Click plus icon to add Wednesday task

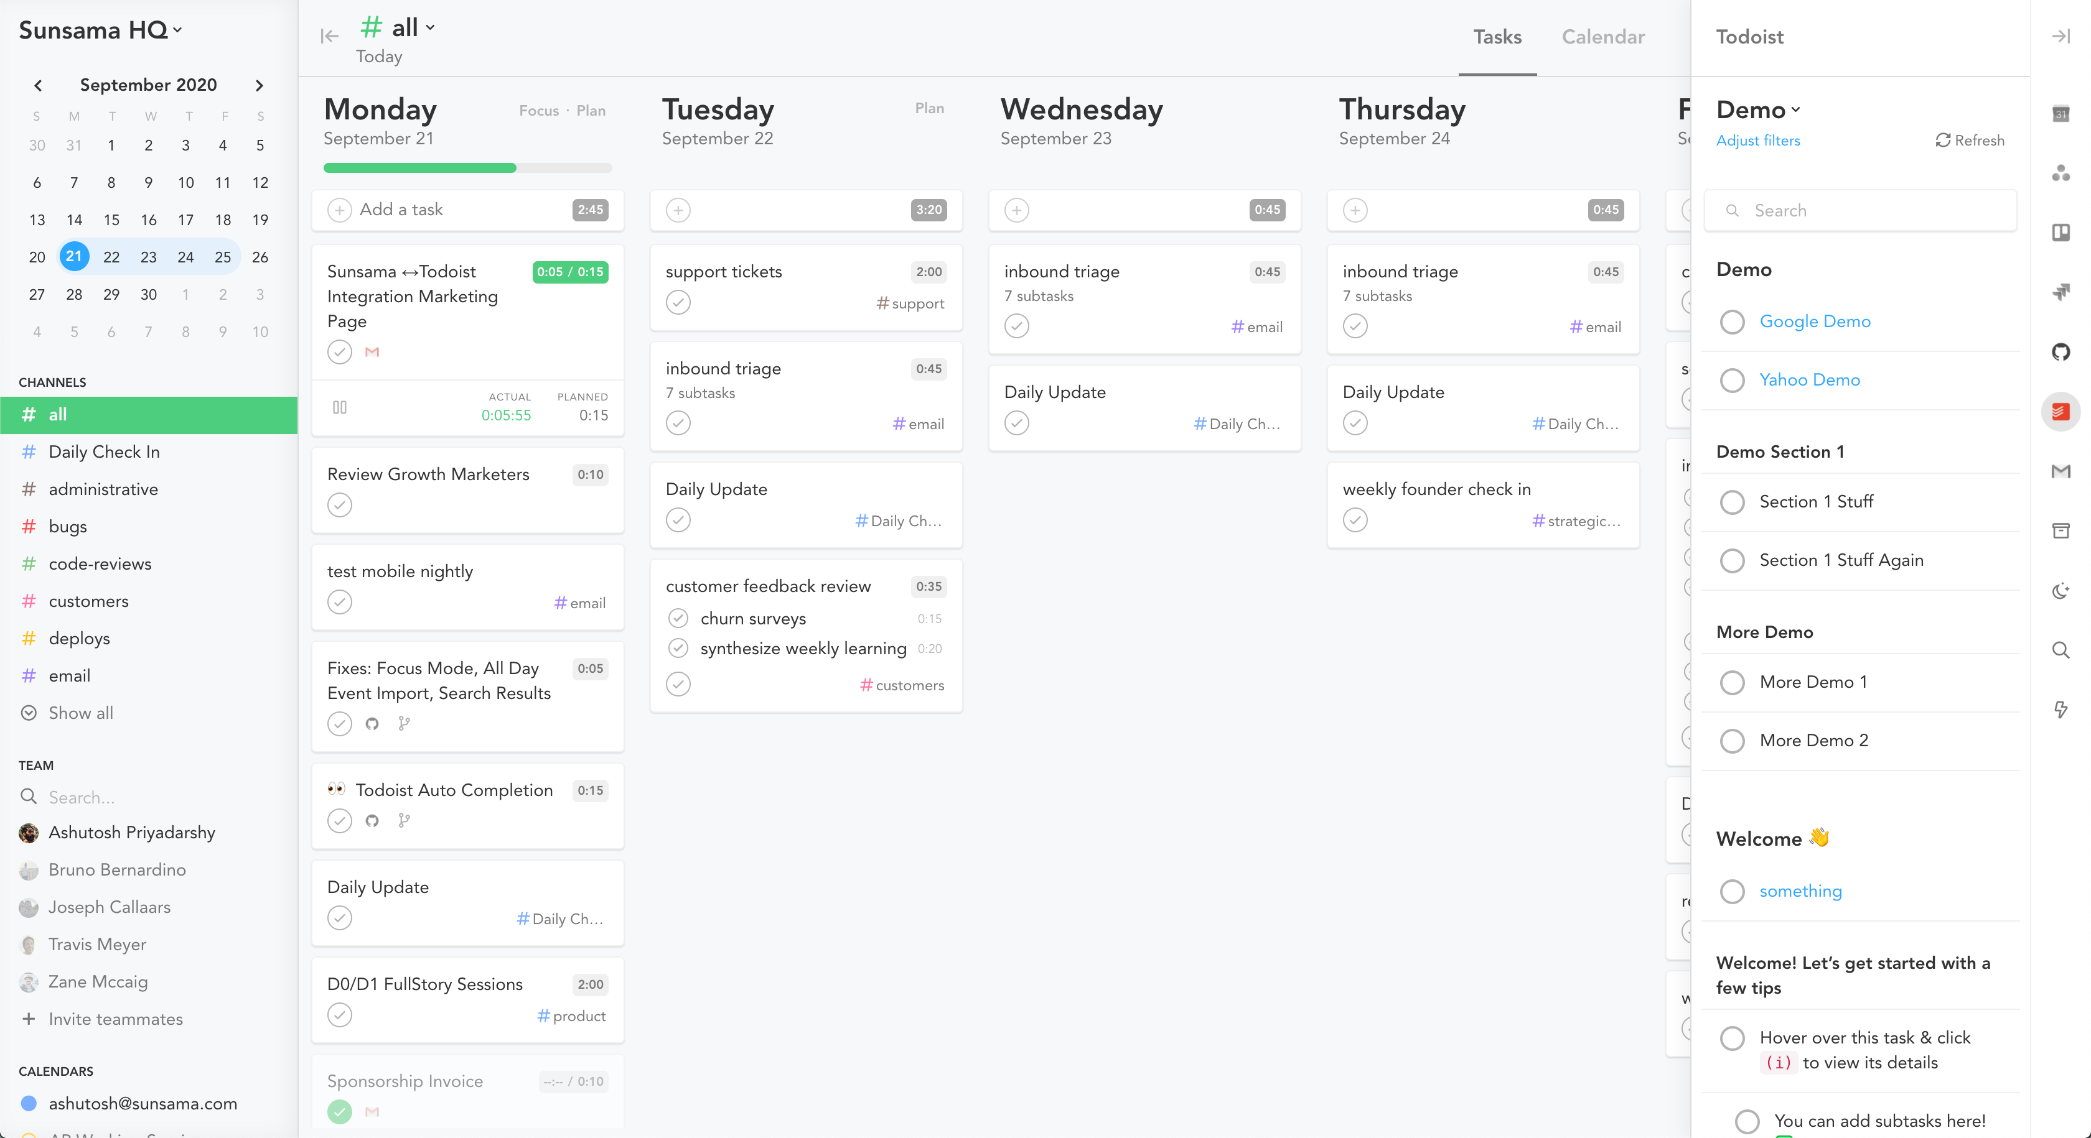1016,210
